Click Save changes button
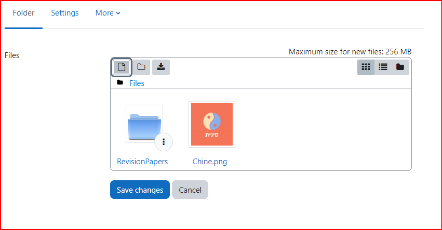Image resolution: width=442 pixels, height=230 pixels. point(140,190)
